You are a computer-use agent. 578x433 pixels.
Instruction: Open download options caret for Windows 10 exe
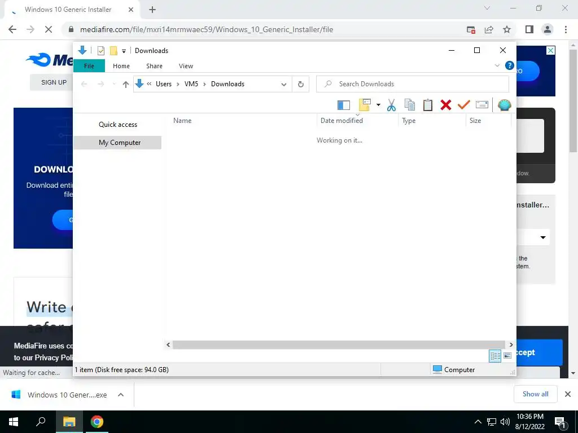[x=121, y=395]
